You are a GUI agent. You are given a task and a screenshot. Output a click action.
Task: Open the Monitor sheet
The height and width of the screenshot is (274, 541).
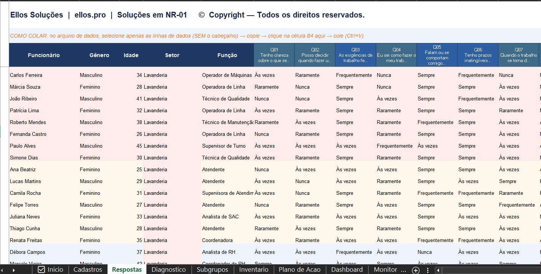(x=386, y=269)
